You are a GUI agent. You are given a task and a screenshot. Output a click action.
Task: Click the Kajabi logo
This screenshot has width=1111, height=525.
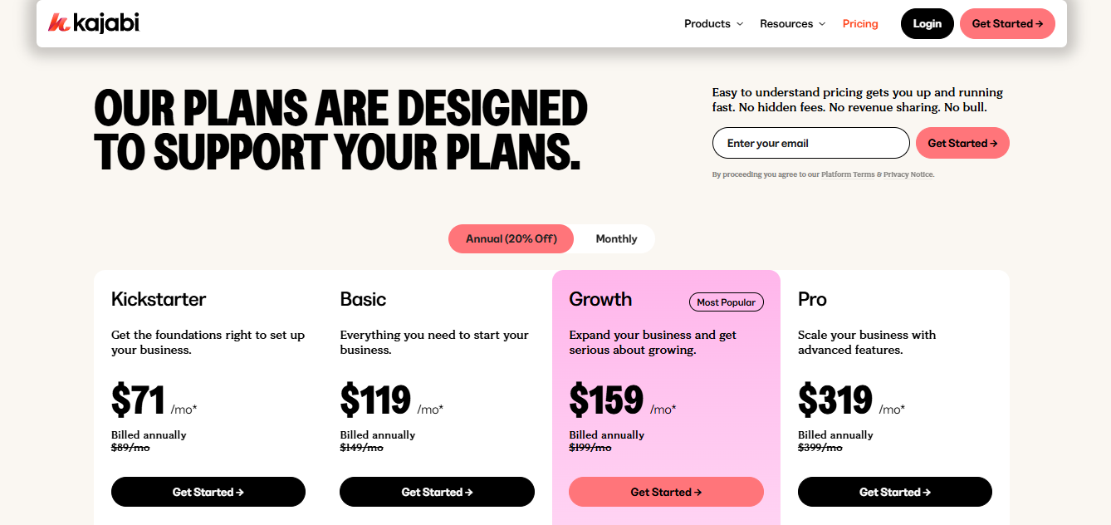pos(93,22)
